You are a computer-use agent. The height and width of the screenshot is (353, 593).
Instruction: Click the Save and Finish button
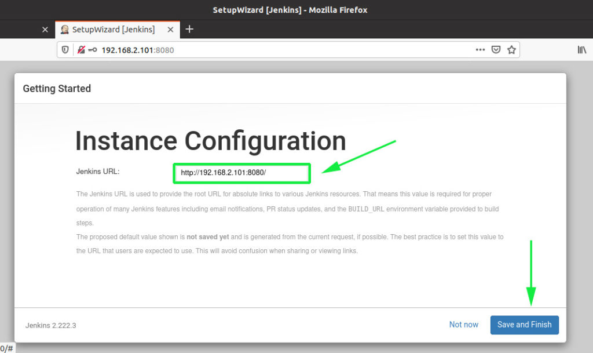[x=524, y=325]
